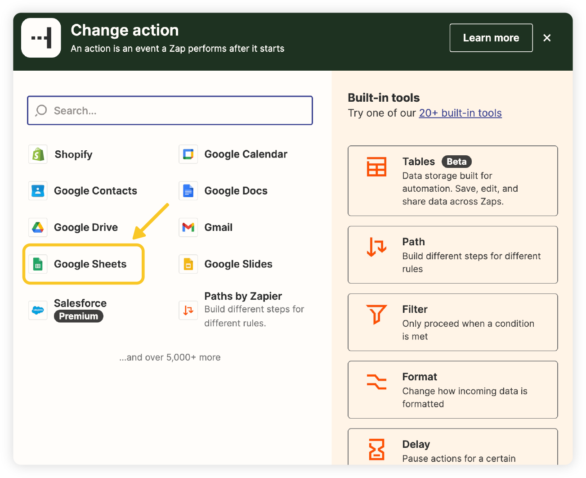Screen dimensions: 586x478
Task: Choose the Google Drive label
Action: click(x=86, y=227)
